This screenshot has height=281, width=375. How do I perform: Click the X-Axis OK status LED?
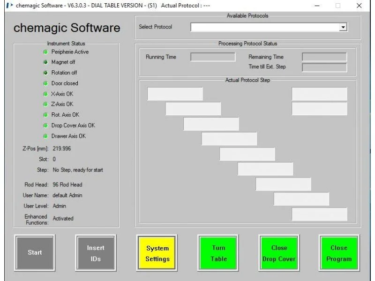(x=45, y=94)
